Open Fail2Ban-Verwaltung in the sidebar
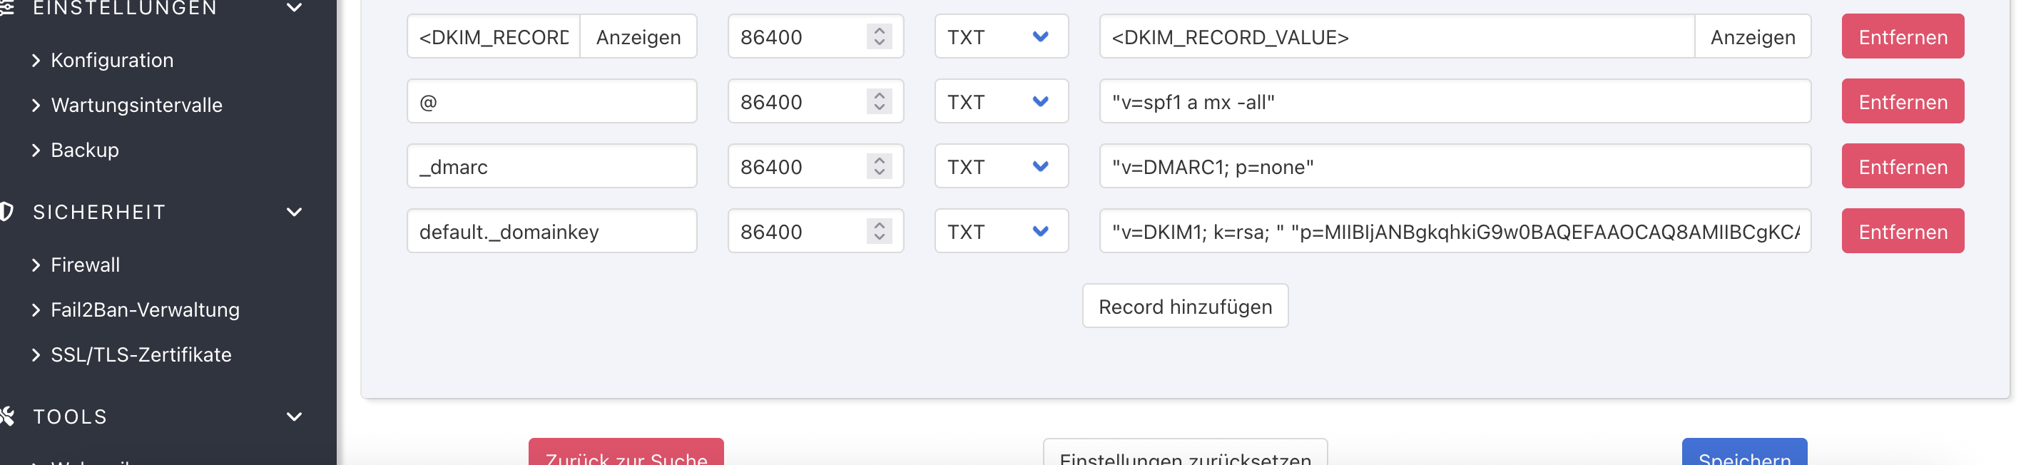This screenshot has height=465, width=2026. tap(145, 310)
